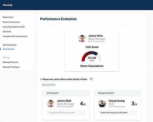Click James Wick's avatar in Total Score card
This screenshot has height=122, width=153.
[82, 38]
